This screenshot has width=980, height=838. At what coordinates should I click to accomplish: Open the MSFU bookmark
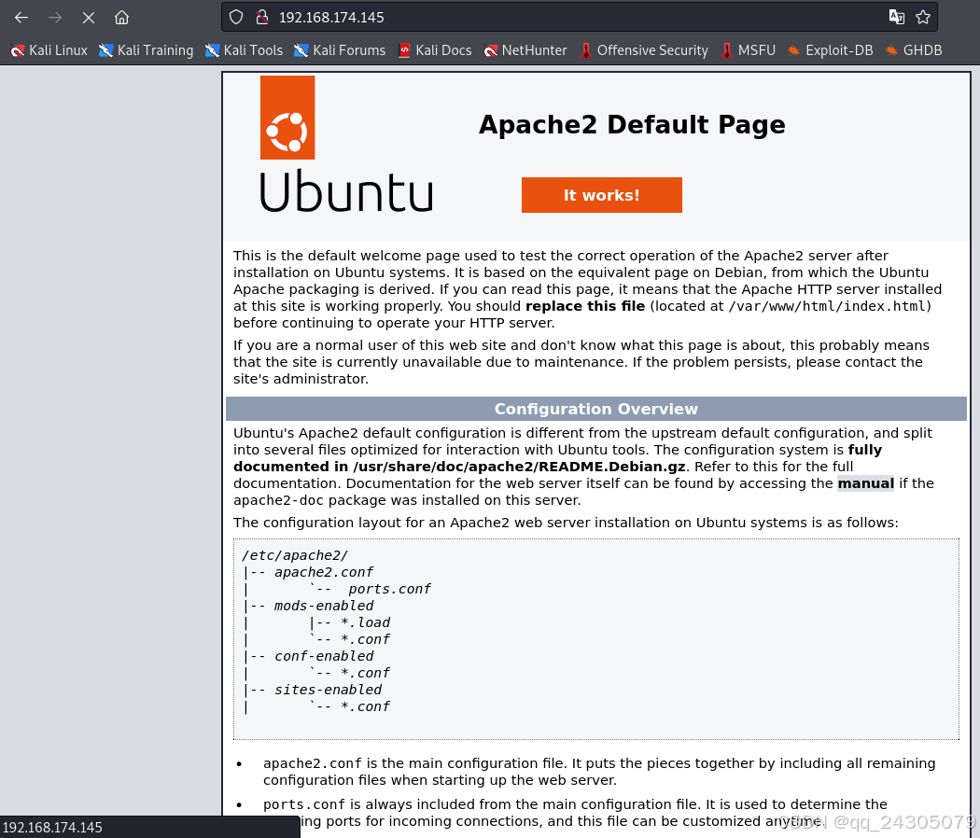click(x=749, y=50)
